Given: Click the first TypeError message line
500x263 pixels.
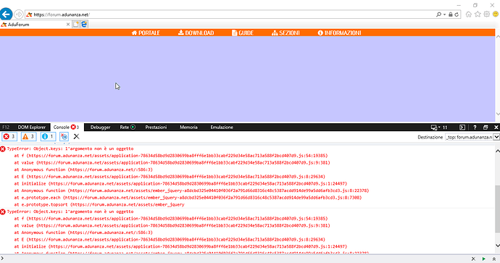Looking at the screenshot, I should (x=70, y=149).
